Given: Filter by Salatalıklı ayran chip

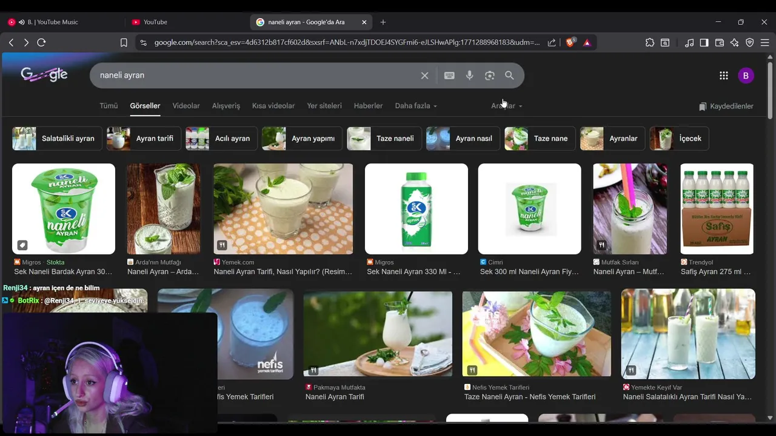Looking at the screenshot, I should click(x=56, y=139).
